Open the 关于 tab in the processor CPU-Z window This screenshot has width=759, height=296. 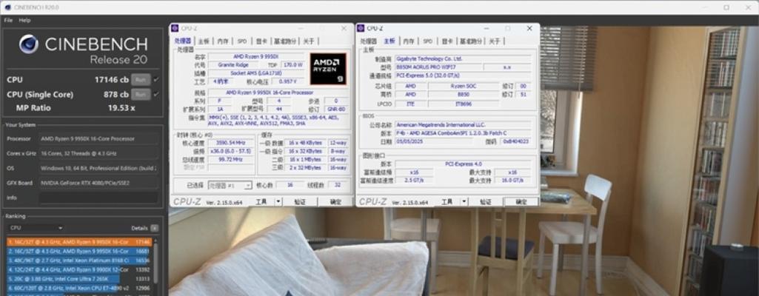click(308, 41)
